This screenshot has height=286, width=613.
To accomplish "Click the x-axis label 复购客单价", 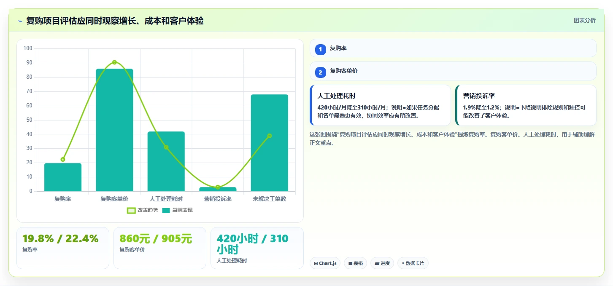I will click(x=114, y=199).
